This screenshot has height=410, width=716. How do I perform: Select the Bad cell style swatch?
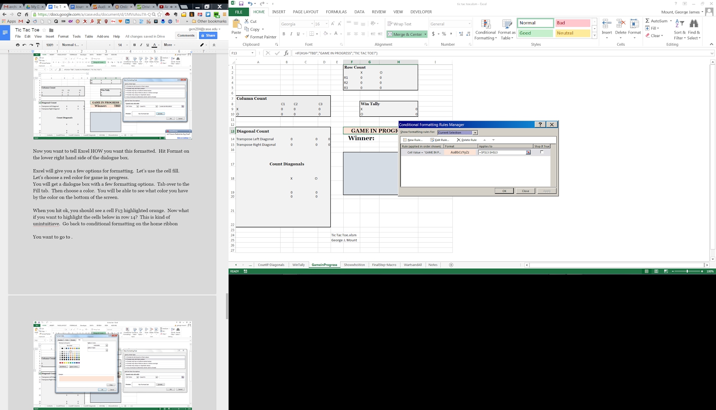coord(573,23)
